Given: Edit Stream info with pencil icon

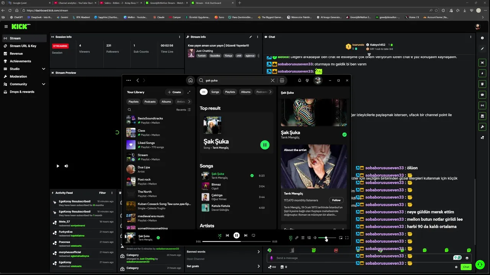Looking at the screenshot, I should pos(251,37).
